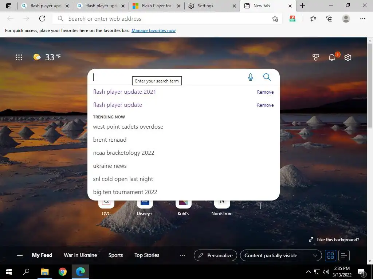Expand the Content partially visible dropdown
373x279 pixels.
(x=281, y=255)
